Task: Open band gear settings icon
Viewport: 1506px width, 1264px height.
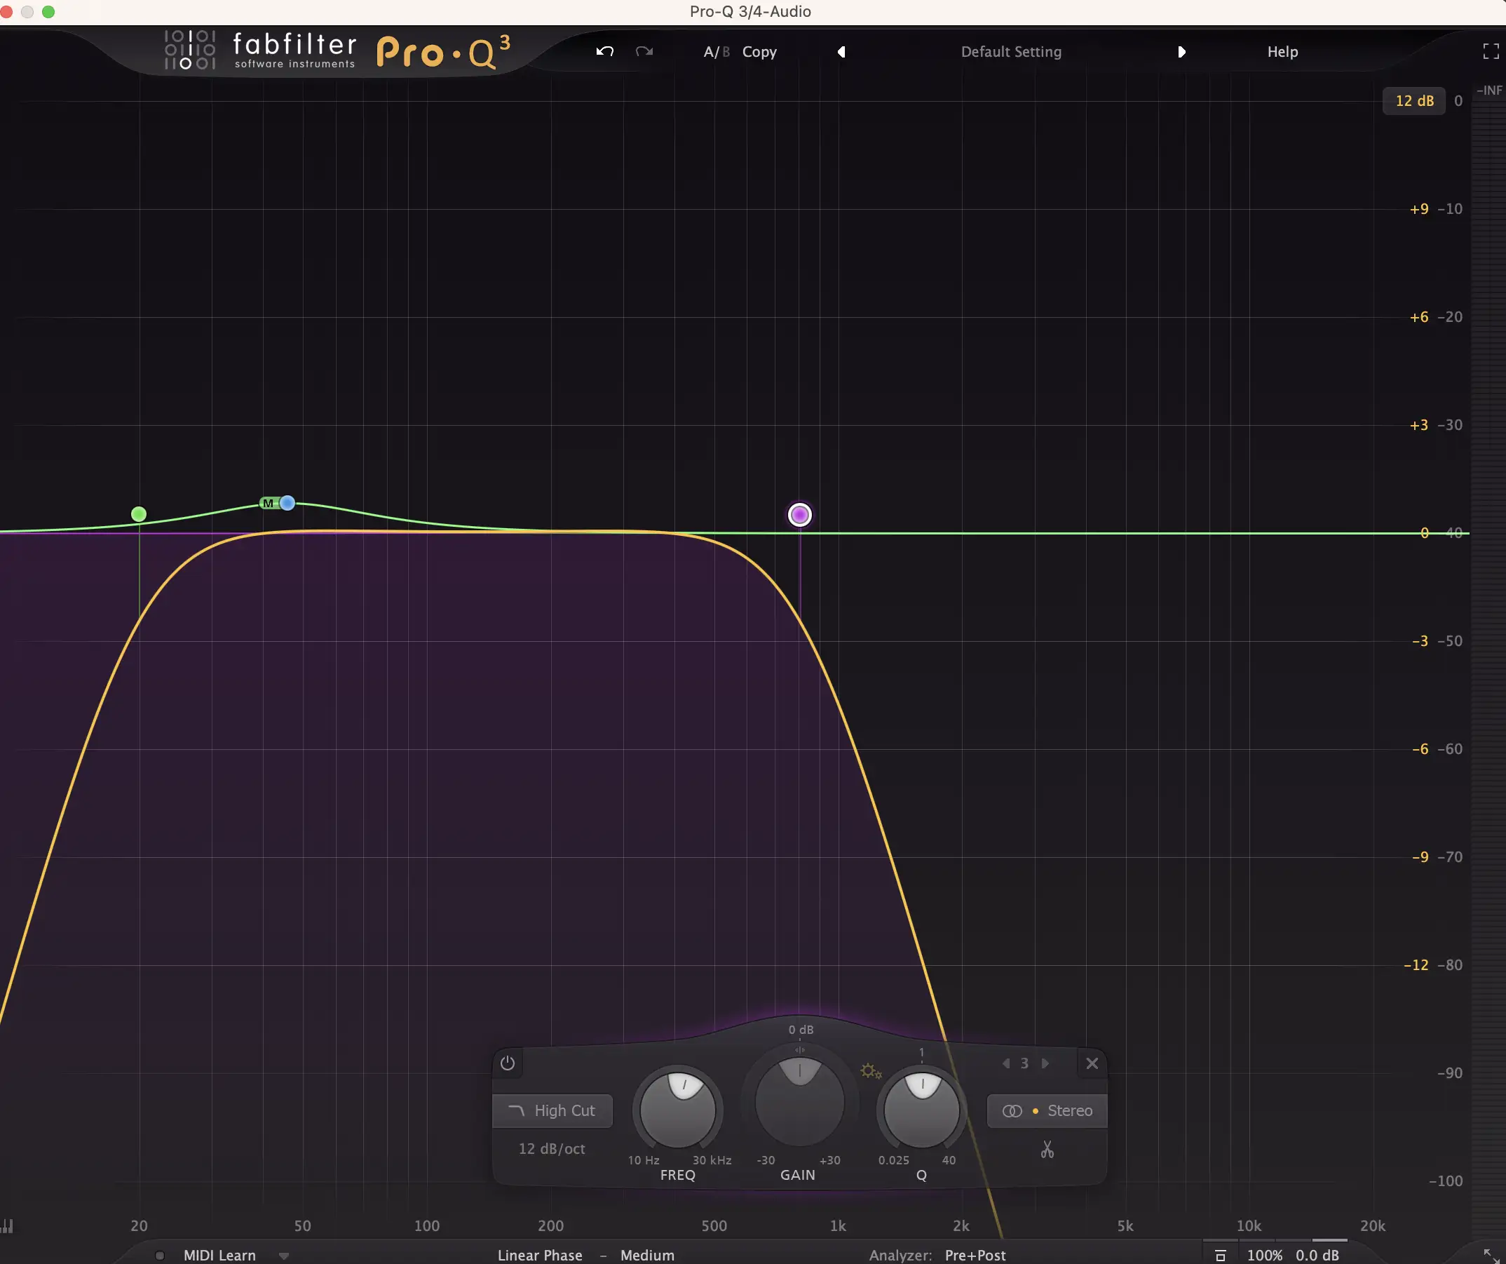Action: pos(870,1071)
